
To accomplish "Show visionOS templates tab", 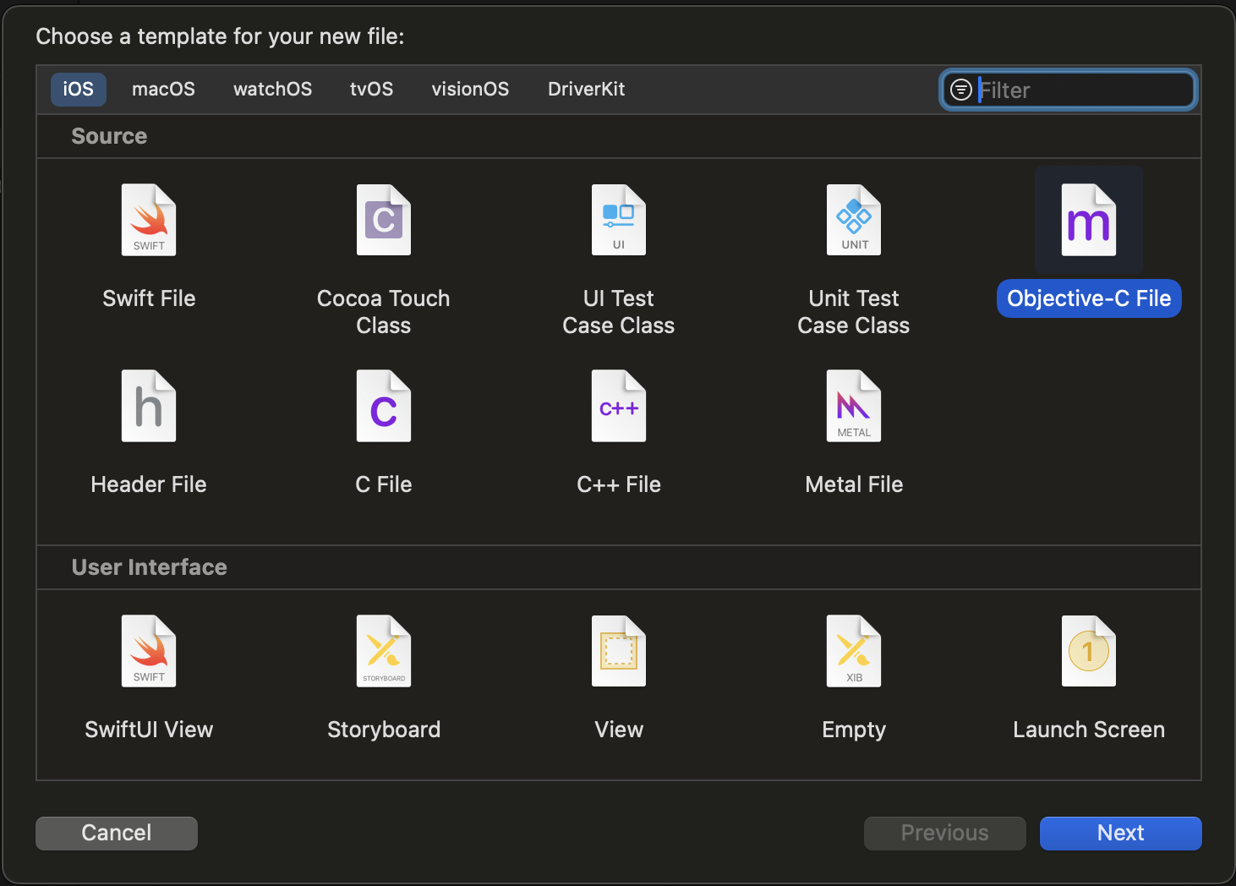I will pyautogui.click(x=471, y=89).
